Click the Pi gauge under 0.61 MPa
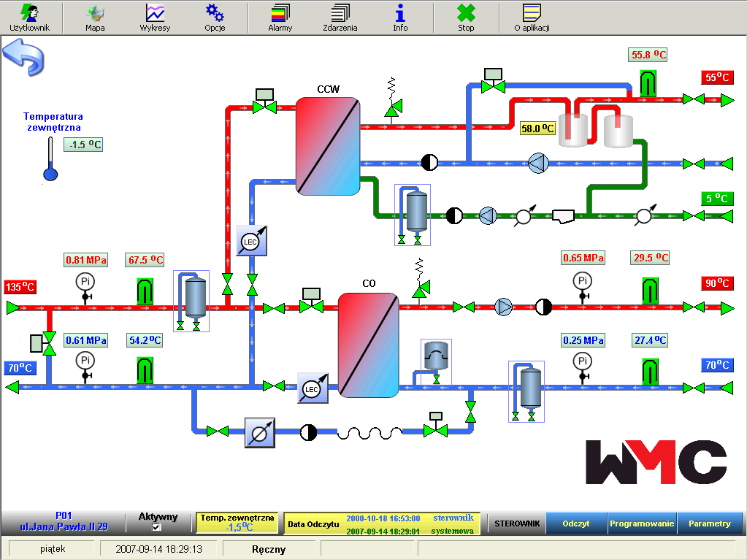The width and height of the screenshot is (747, 560). click(85, 367)
